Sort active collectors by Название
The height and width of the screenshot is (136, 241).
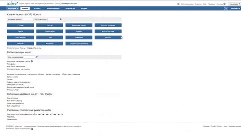(76, 74)
